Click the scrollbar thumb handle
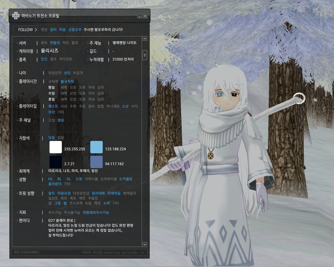 pos(145,55)
